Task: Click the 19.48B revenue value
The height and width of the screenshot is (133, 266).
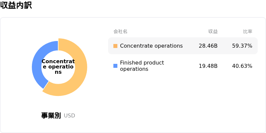Action: pyautogui.click(x=208, y=66)
